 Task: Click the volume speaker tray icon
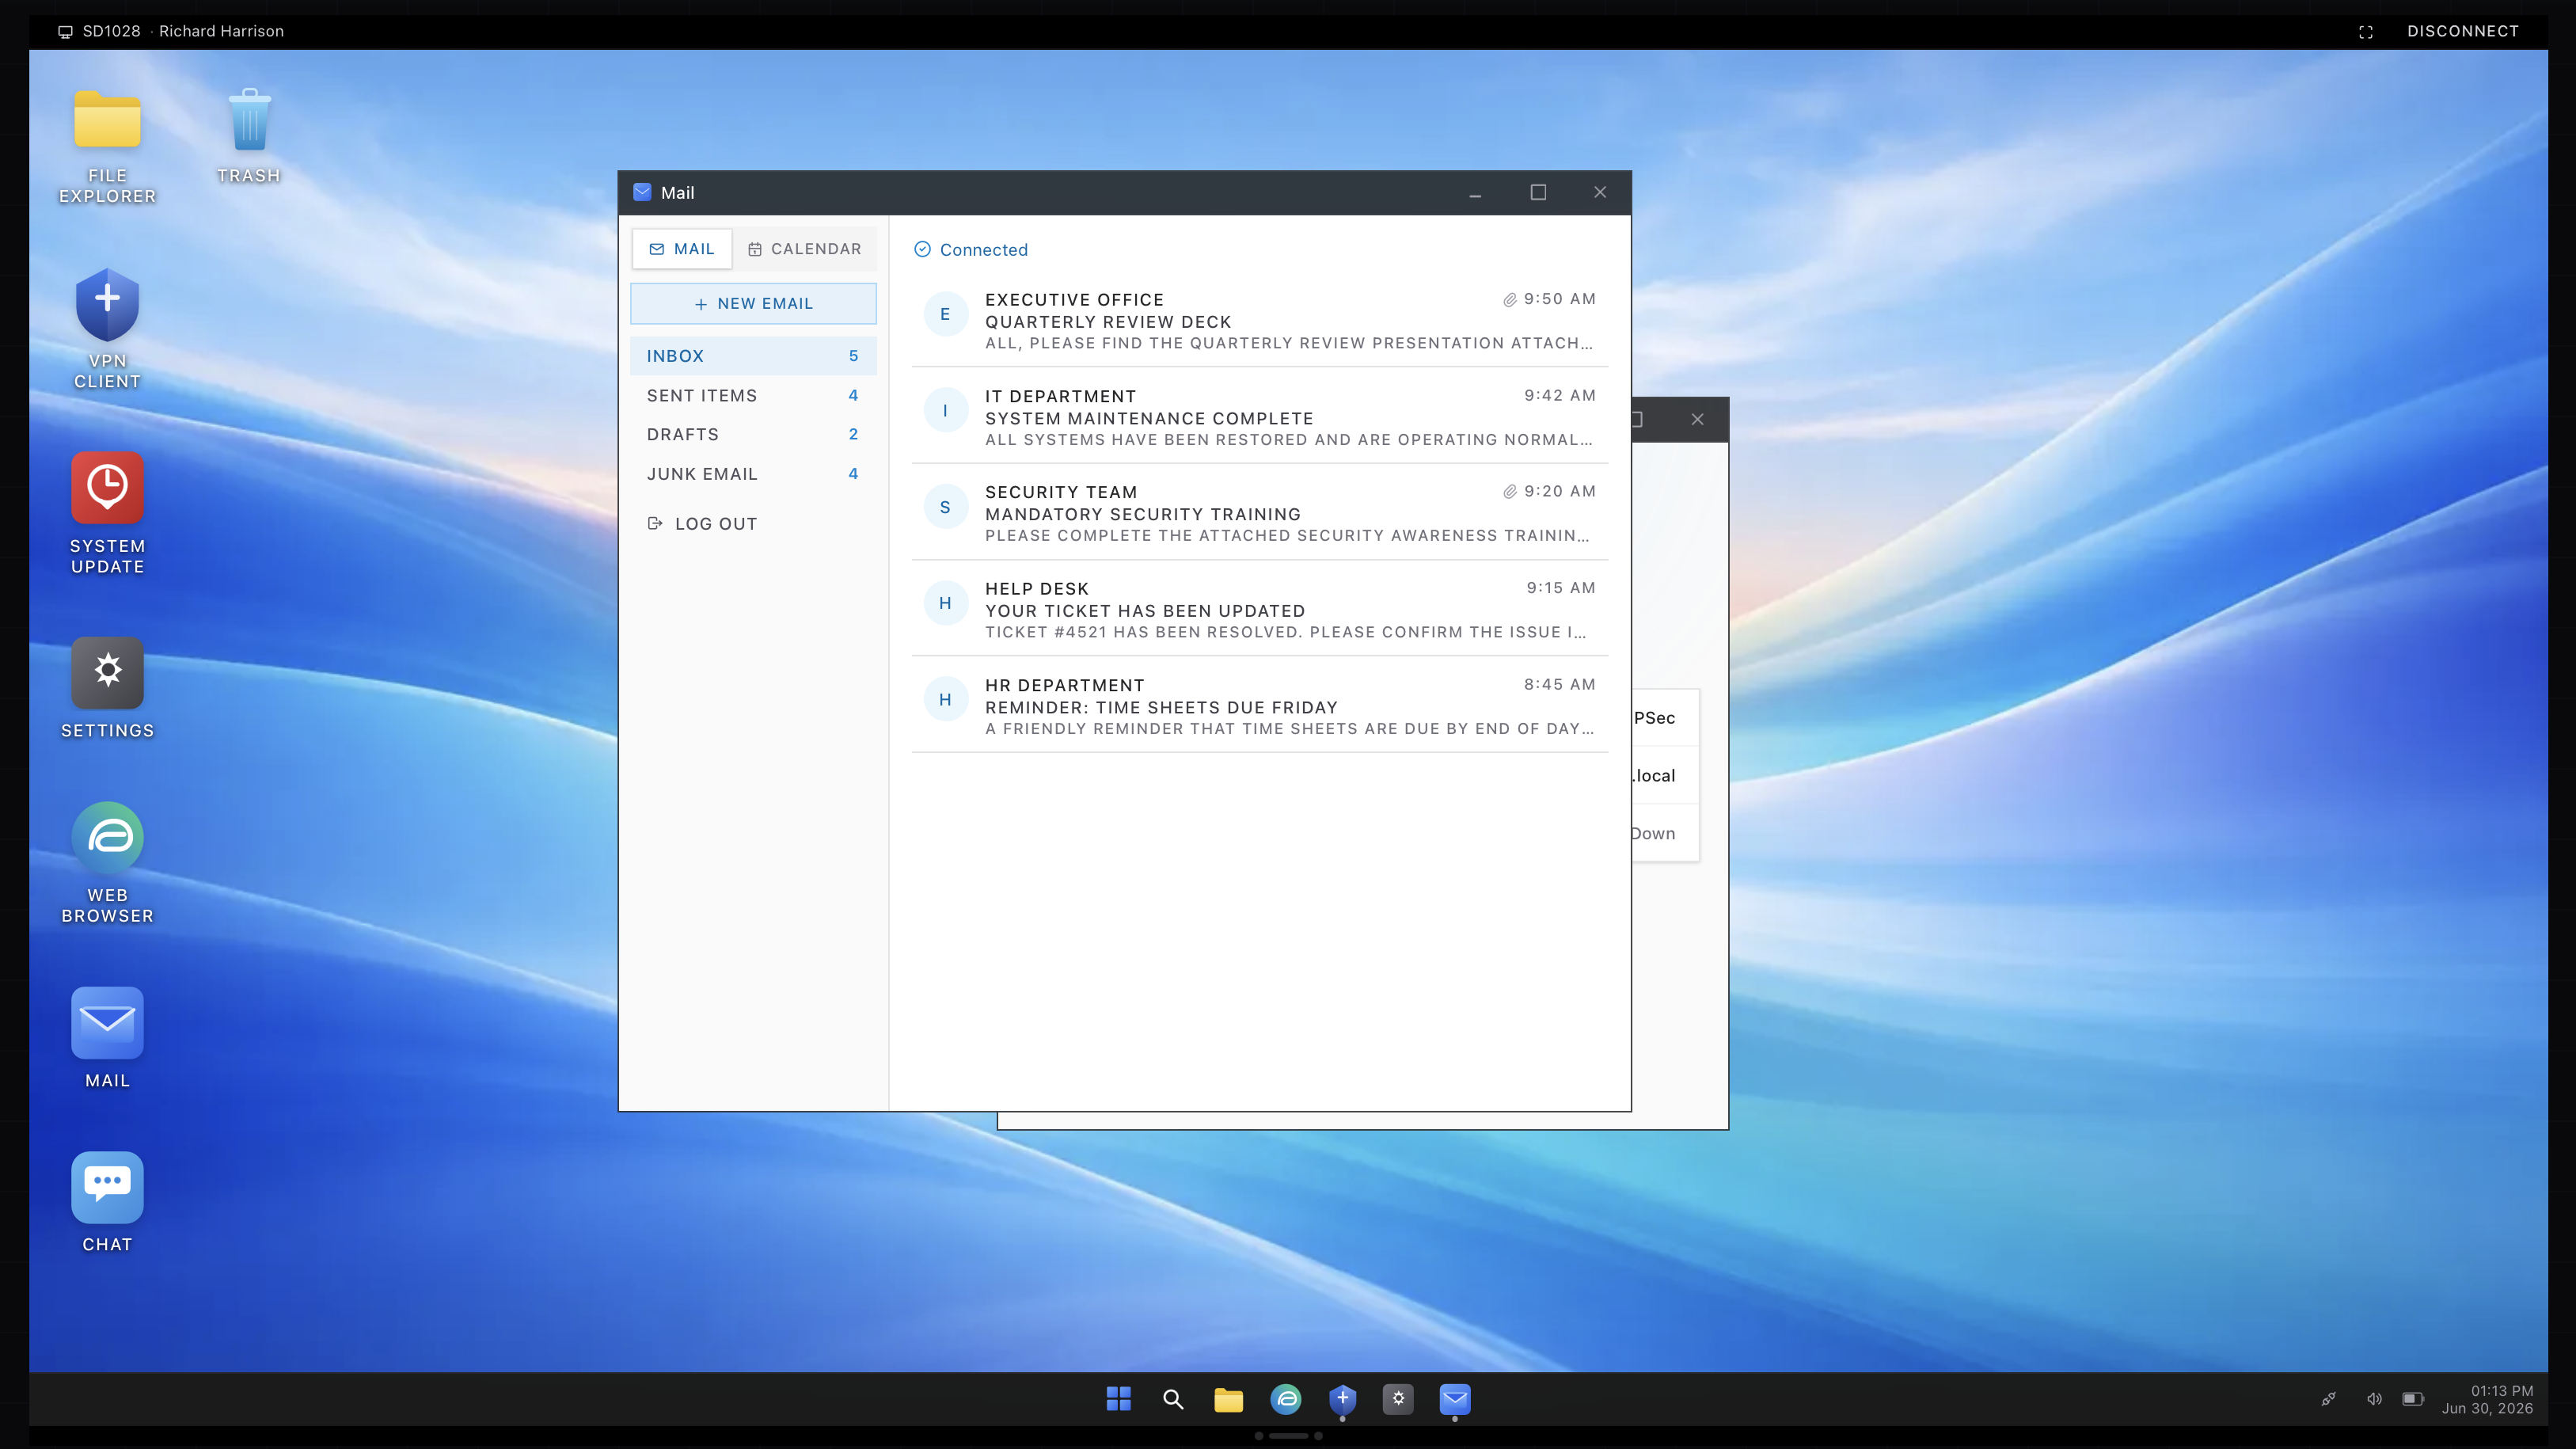tap(2374, 1399)
